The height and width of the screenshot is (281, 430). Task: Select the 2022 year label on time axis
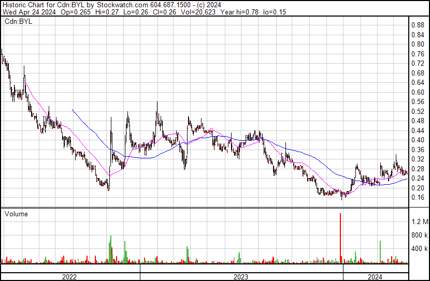(x=69, y=276)
